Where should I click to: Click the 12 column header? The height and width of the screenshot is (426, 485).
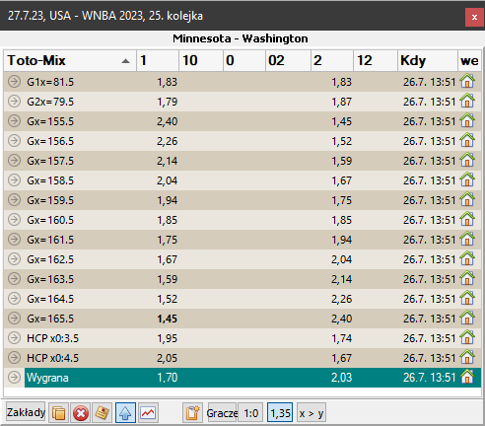[x=376, y=60]
